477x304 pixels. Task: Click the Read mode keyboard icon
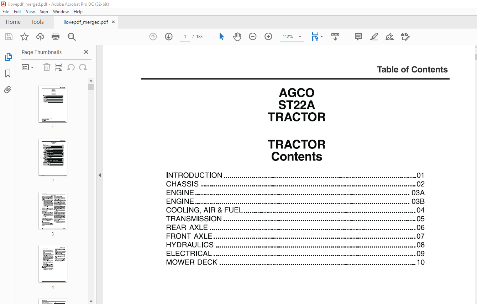pos(335,37)
